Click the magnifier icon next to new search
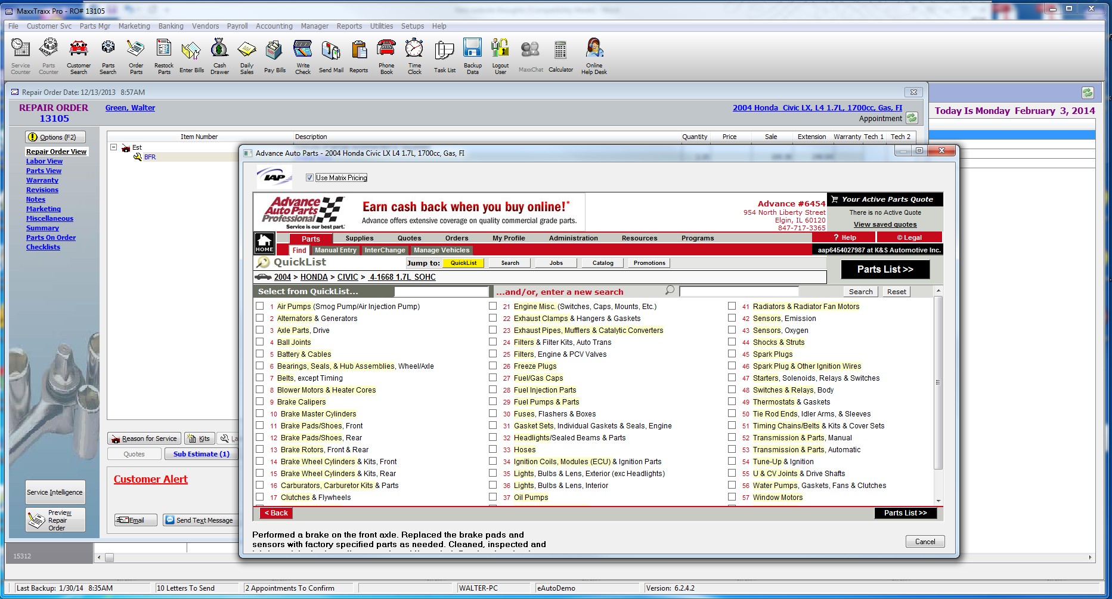The image size is (1112, 599). coord(670,291)
